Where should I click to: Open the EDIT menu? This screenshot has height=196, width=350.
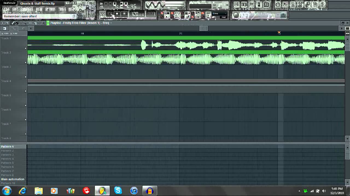(15, 9)
